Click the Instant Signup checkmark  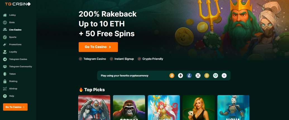pyautogui.click(x=111, y=59)
